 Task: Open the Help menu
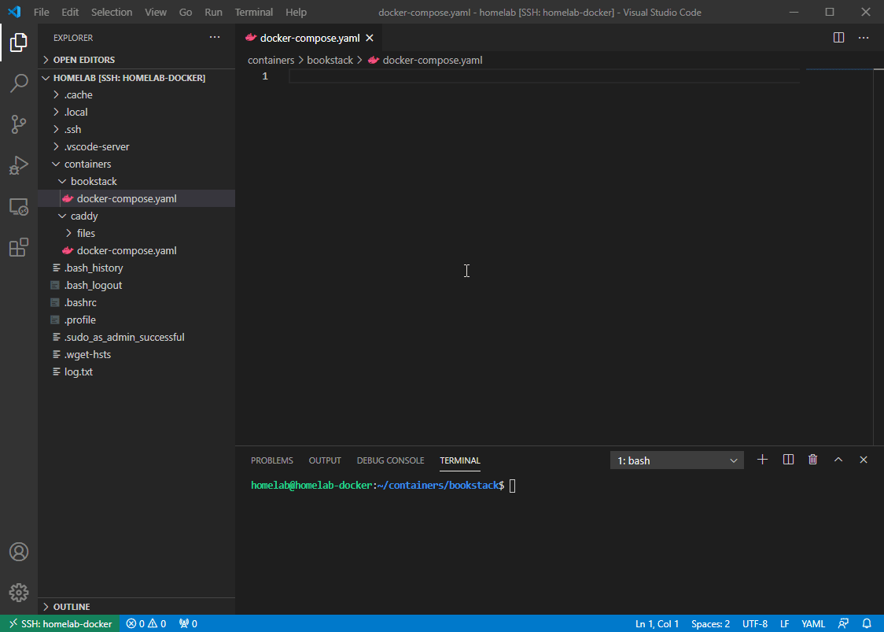pyautogui.click(x=296, y=12)
